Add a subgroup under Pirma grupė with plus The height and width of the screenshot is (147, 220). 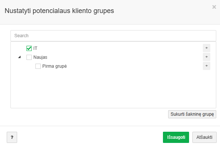click(x=207, y=66)
